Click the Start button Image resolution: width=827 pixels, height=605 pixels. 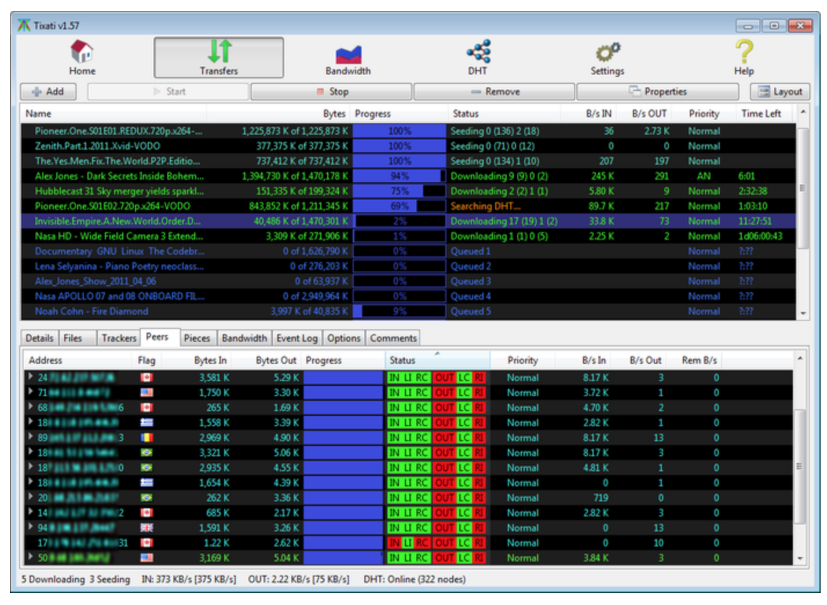[x=169, y=91]
